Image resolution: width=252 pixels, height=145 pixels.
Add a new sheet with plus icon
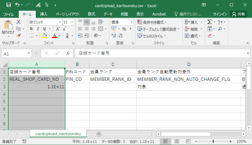pyautogui.click(x=99, y=134)
